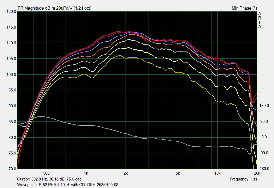Click the 90.0 phase axis value
This screenshot has width=274, height=188.
(264, 121)
